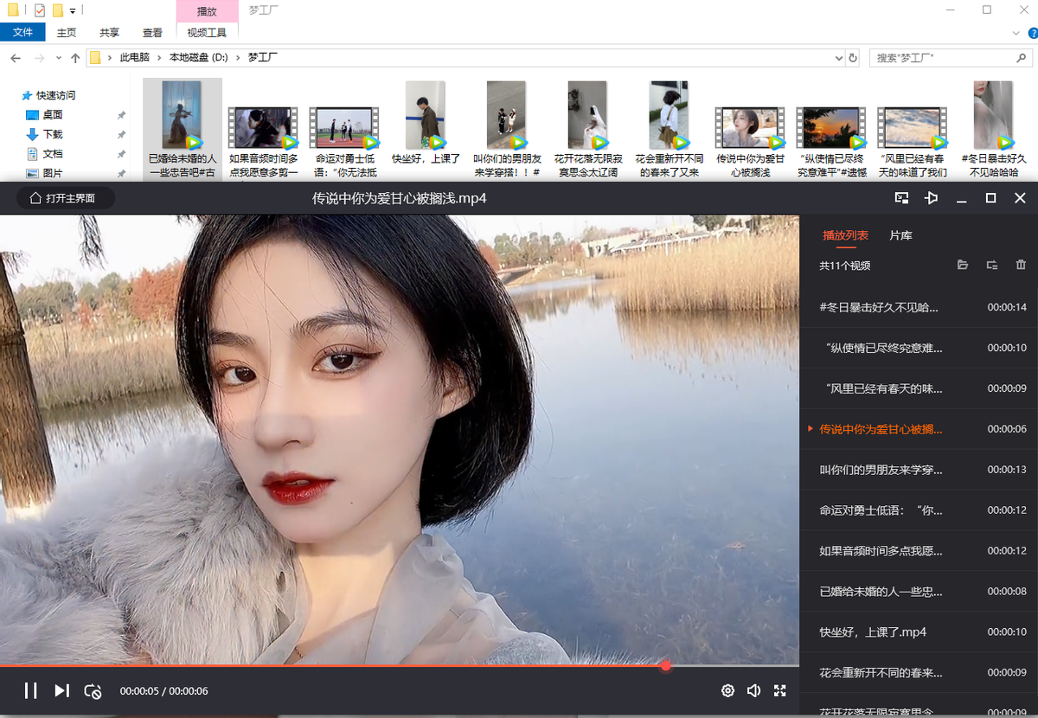Screen dimensions: 1038x718
Task: Click the playlist export folder icon
Action: [992, 265]
